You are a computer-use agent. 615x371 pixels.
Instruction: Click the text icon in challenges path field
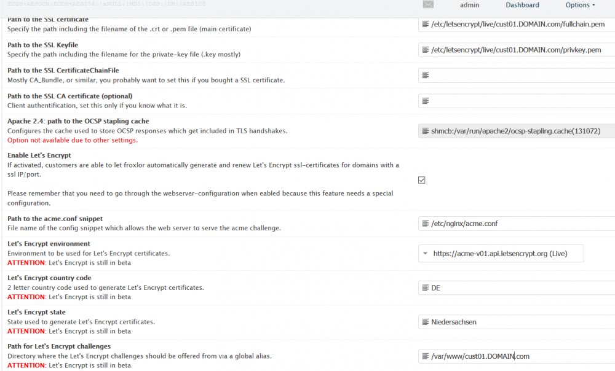(425, 356)
